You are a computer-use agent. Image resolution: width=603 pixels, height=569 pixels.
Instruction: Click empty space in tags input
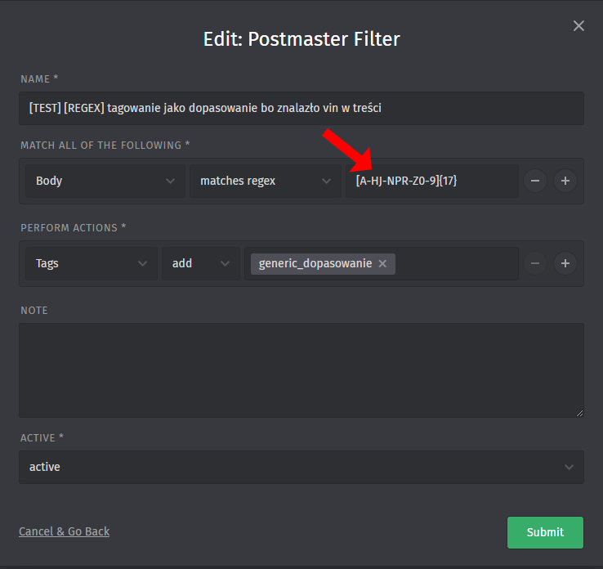[x=458, y=263]
